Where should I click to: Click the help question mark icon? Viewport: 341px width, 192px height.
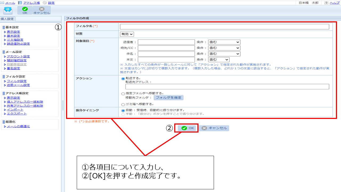coord(326,3)
